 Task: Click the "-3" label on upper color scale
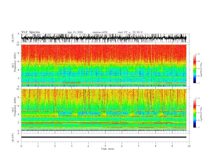click(198, 54)
